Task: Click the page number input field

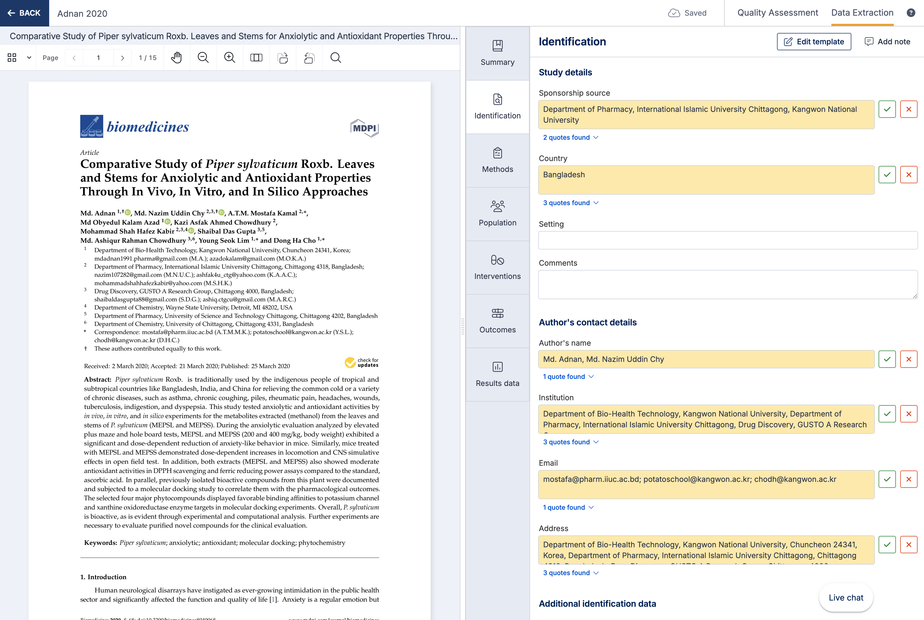Action: [98, 58]
